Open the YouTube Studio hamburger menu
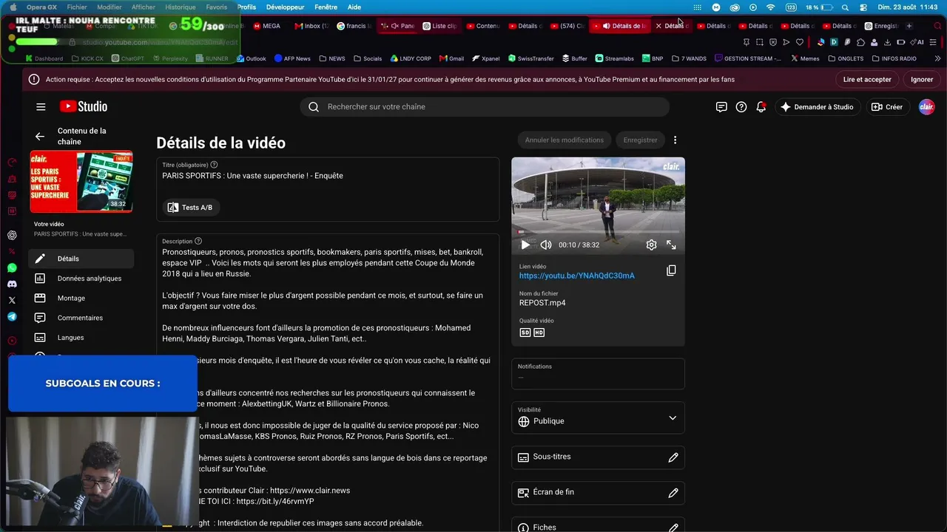Viewport: 947px width, 532px height. (41, 106)
